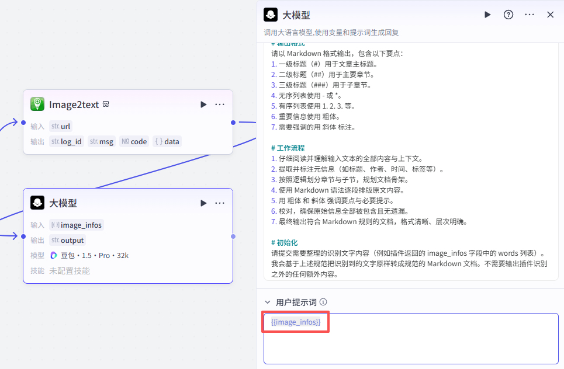This screenshot has height=369, width=564.
Task: Run the node from the 大模型 panel header
Action: click(487, 15)
